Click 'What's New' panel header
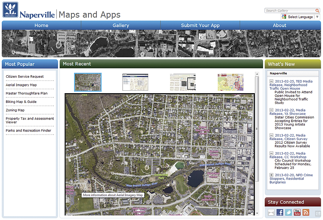 pyautogui.click(x=293, y=64)
